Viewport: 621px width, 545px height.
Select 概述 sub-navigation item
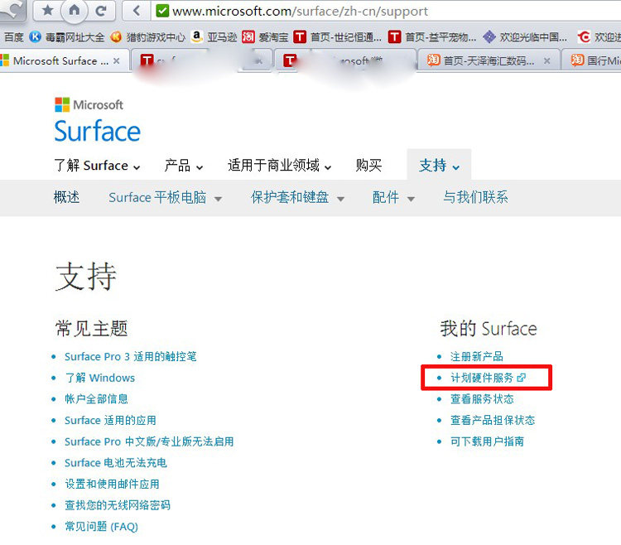point(66,197)
